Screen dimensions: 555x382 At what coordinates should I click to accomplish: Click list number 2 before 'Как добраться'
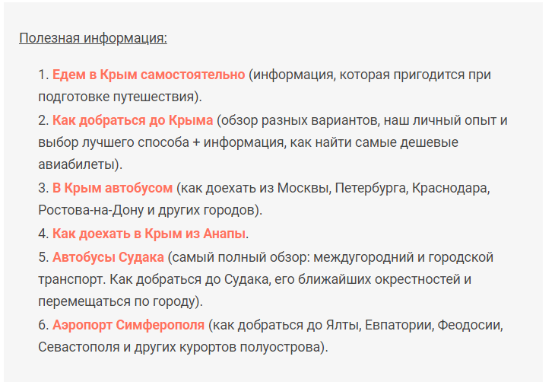pyautogui.click(x=43, y=120)
